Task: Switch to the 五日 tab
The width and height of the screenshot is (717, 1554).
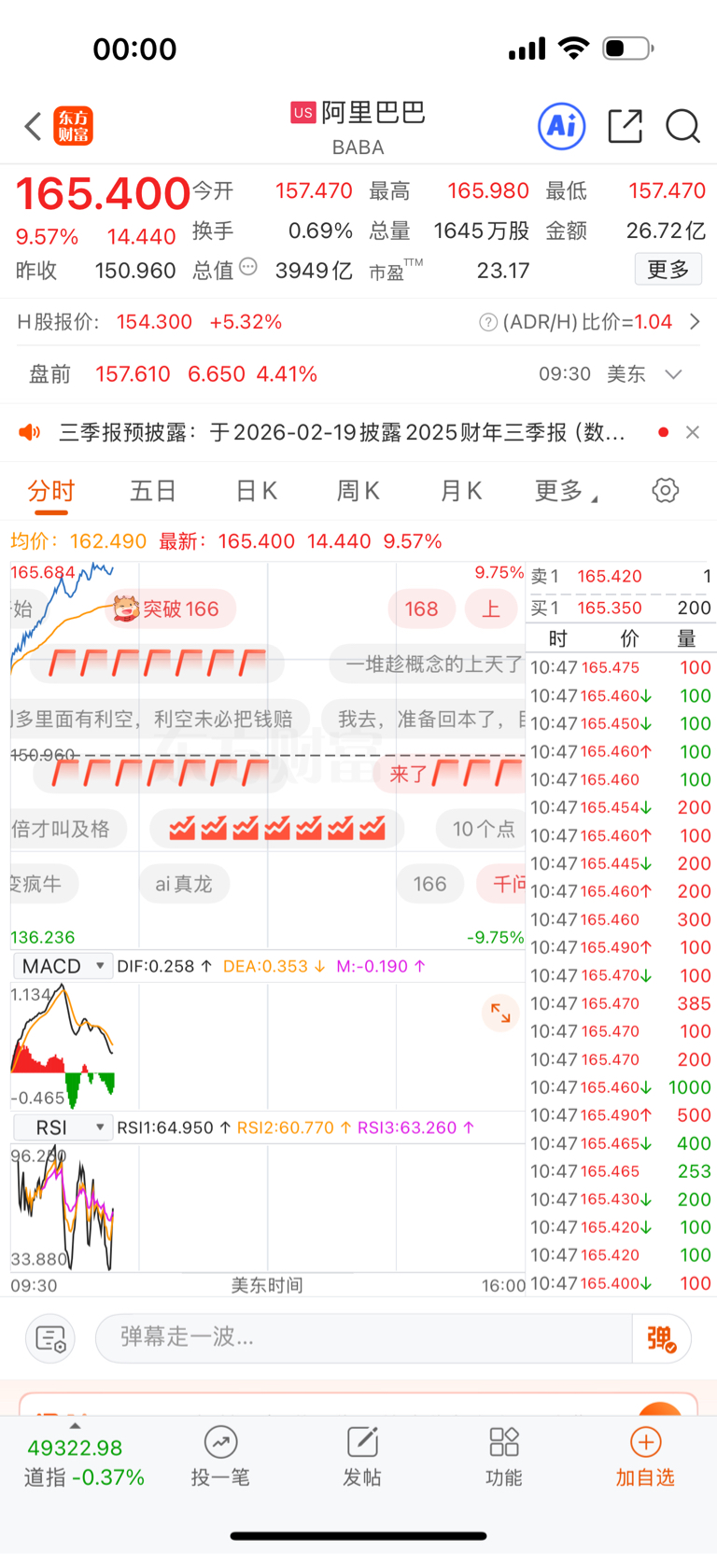Action: click(153, 491)
